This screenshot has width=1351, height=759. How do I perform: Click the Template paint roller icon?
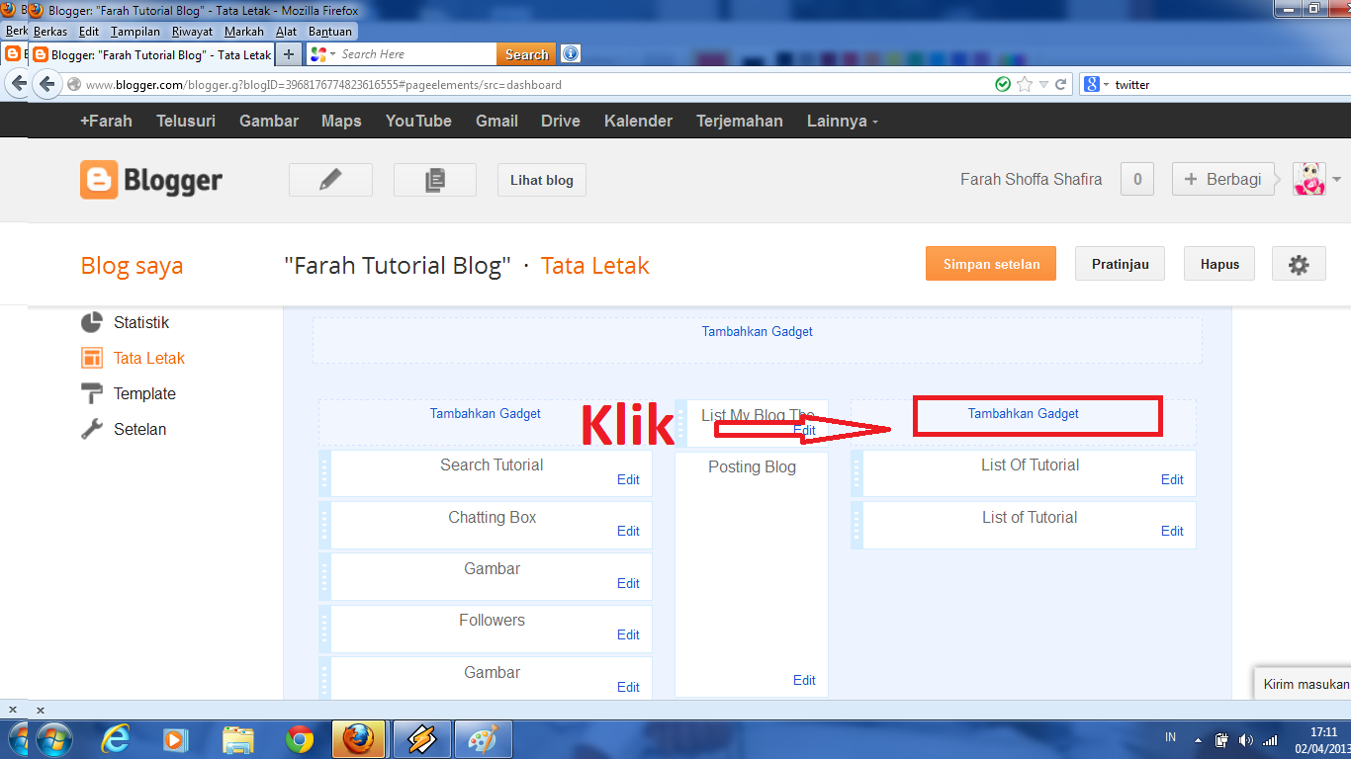tap(92, 394)
